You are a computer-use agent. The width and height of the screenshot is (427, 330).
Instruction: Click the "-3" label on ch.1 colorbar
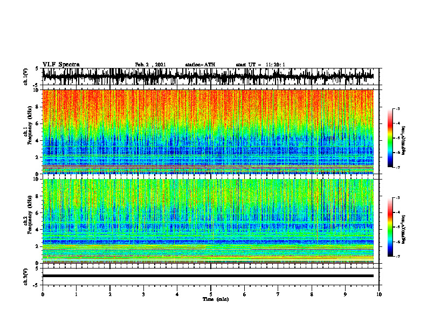pyautogui.click(x=397, y=109)
